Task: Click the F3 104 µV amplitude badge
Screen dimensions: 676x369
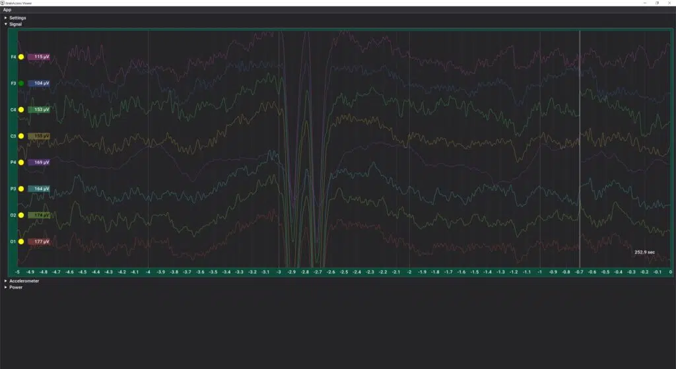Action: 39,83
